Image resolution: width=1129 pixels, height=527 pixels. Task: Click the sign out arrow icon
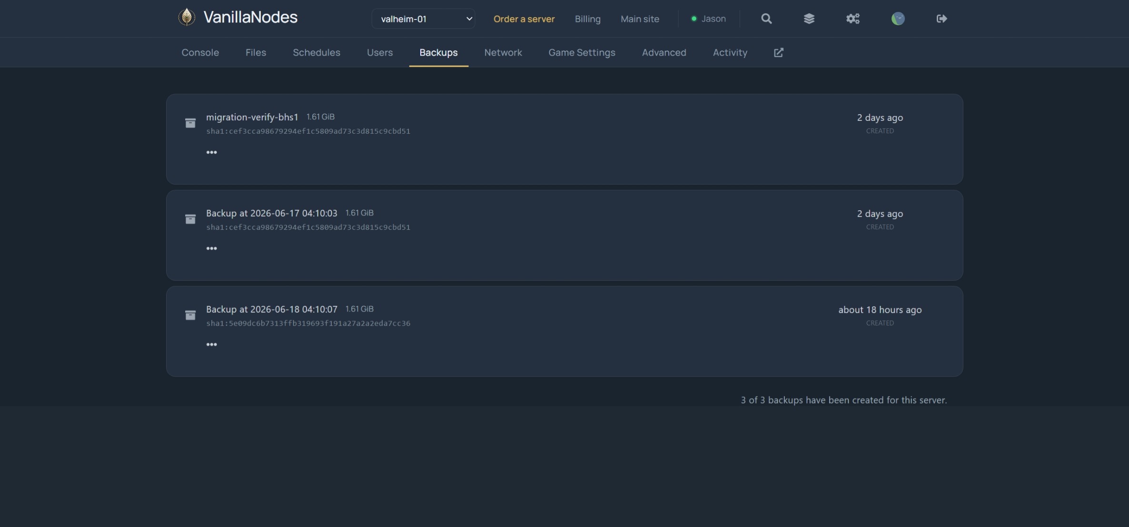pyautogui.click(x=941, y=19)
